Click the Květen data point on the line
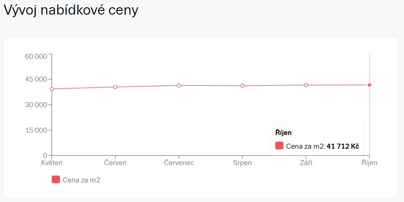The image size is (404, 202). (52, 89)
